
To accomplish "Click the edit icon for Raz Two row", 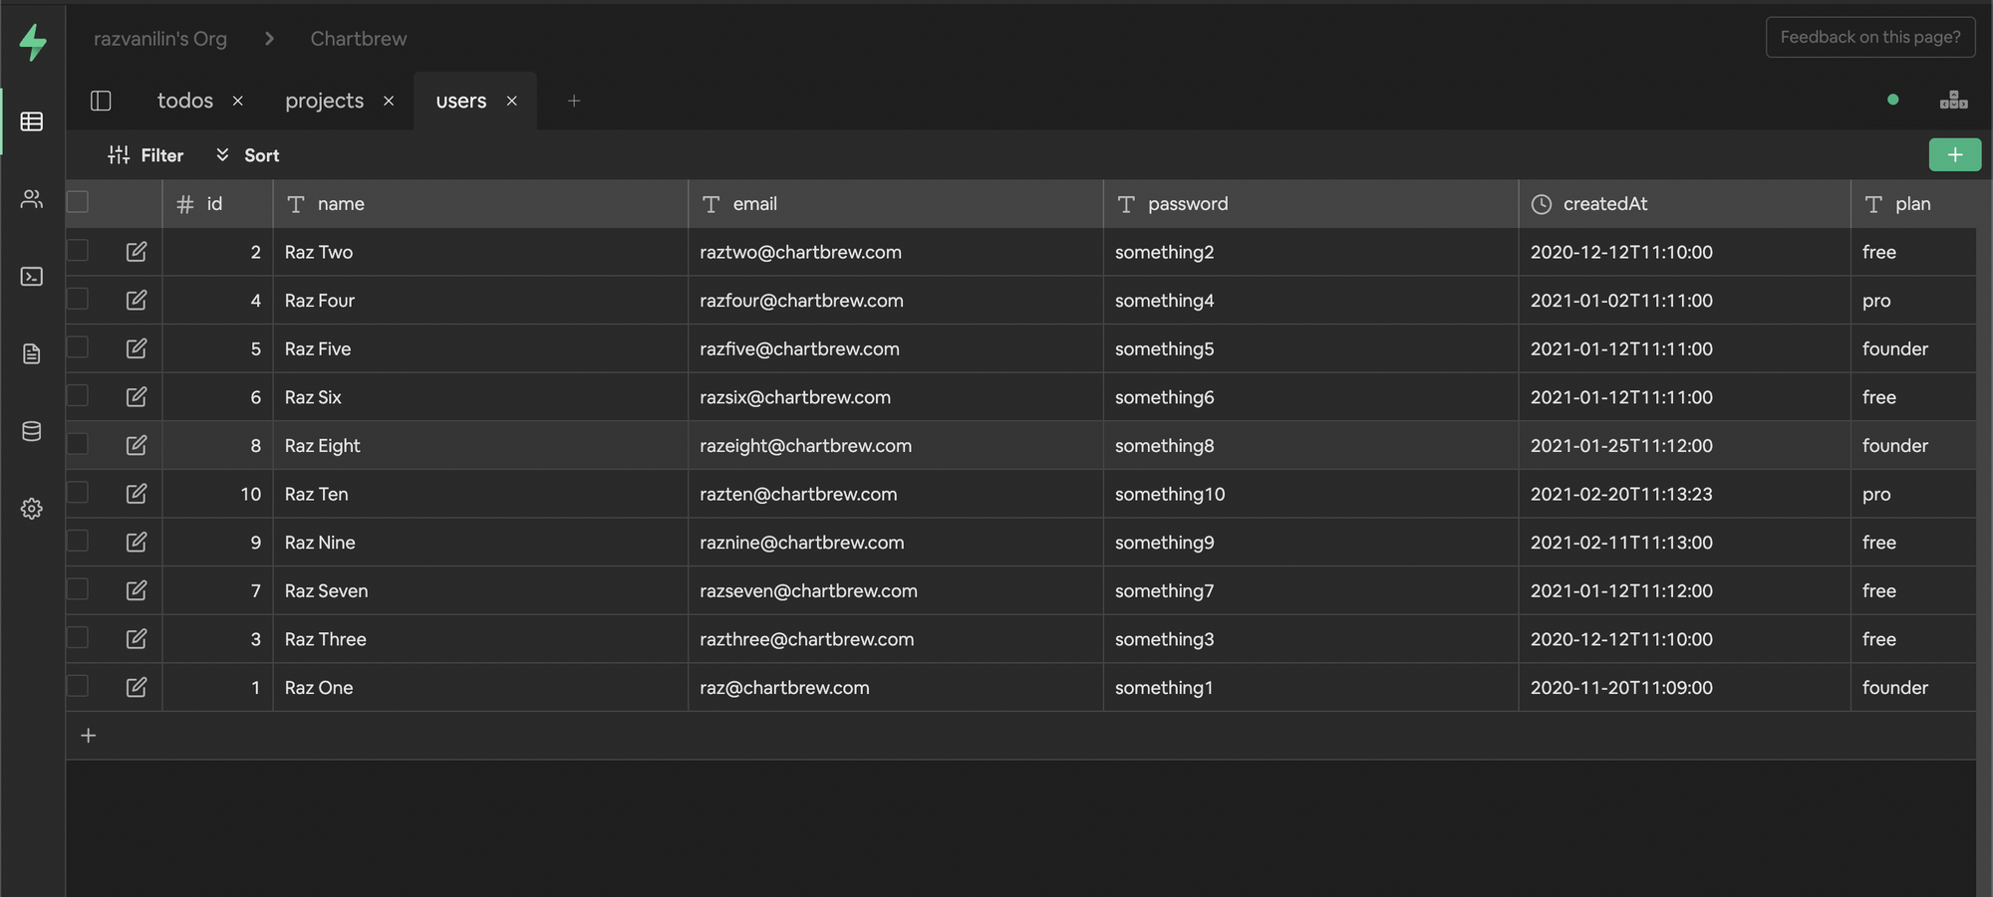I will [x=137, y=252].
